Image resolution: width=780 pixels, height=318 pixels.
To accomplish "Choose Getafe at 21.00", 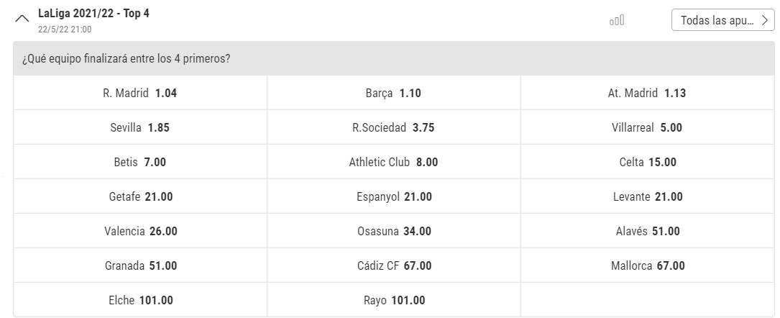I will [140, 197].
